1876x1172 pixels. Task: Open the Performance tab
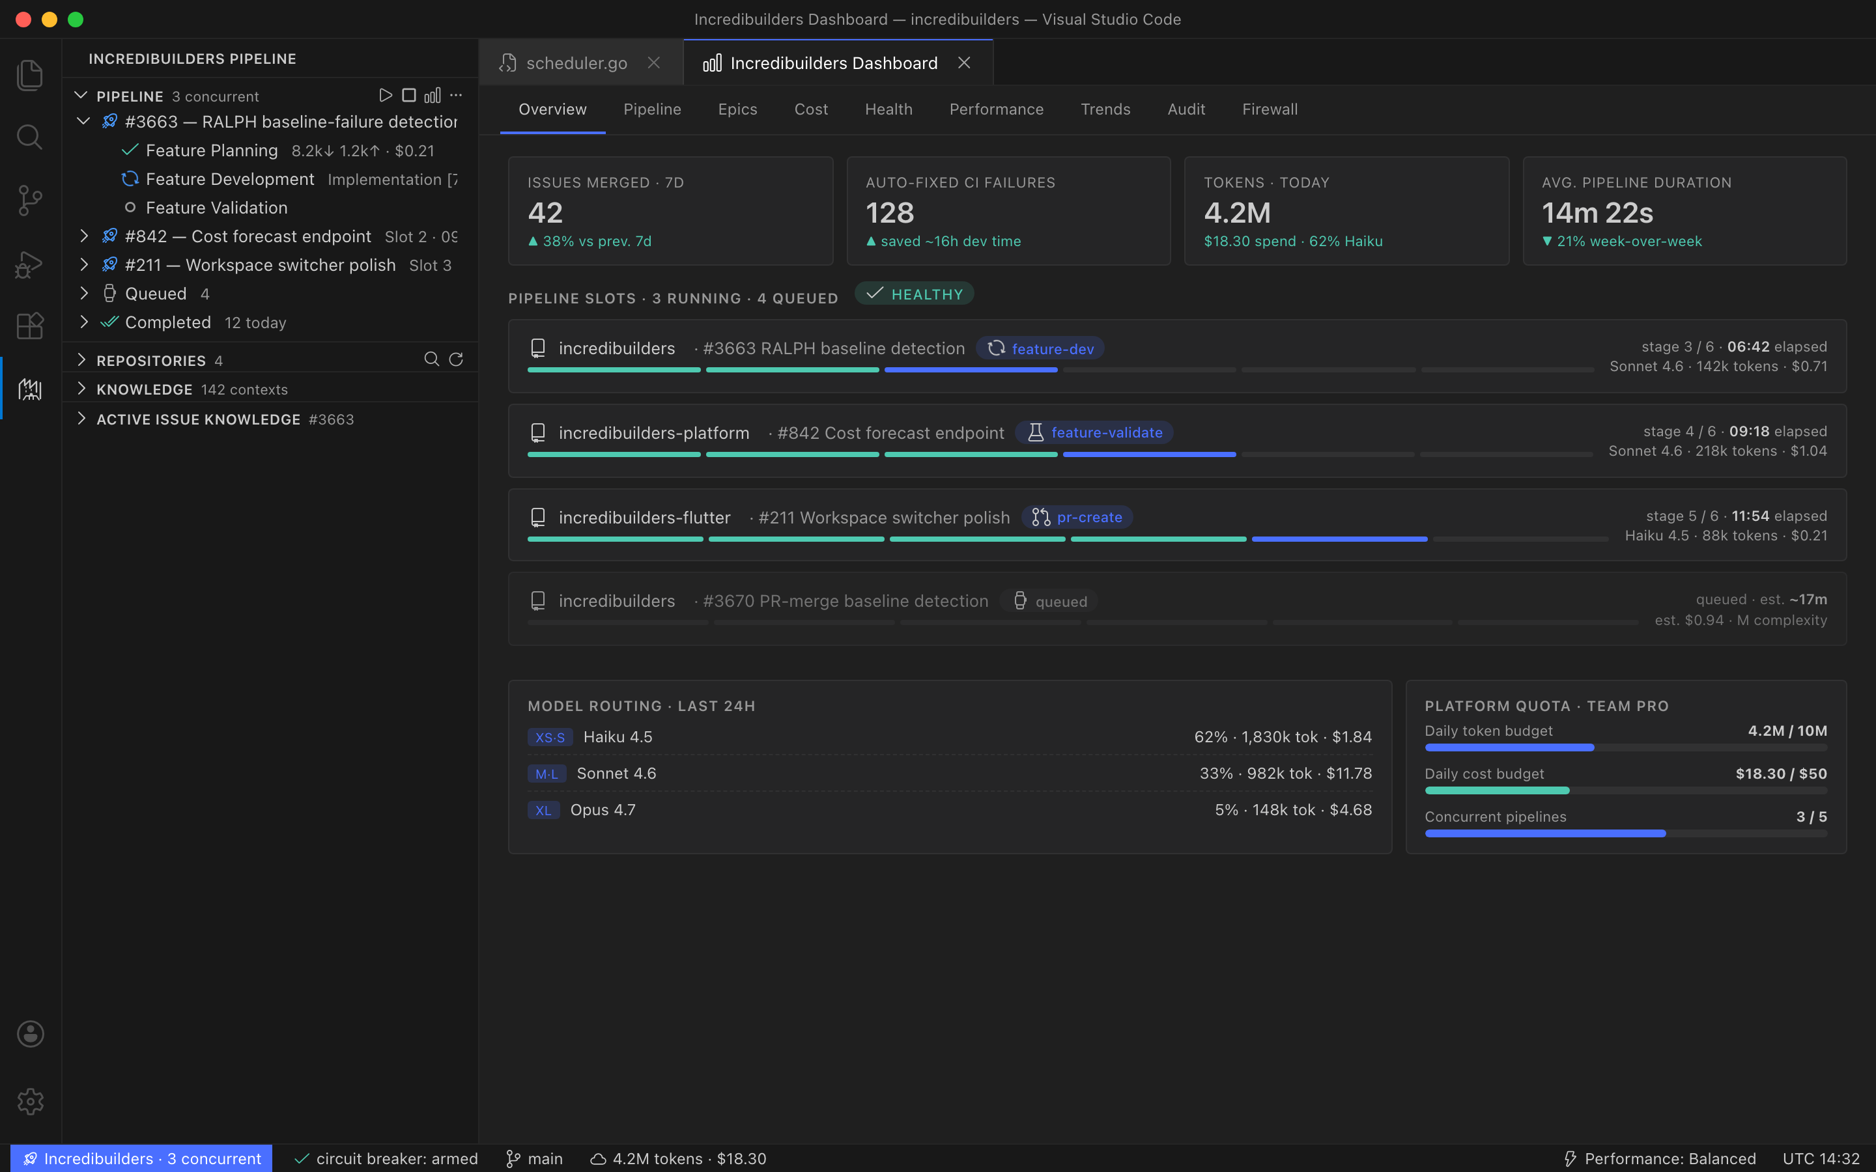tap(996, 109)
